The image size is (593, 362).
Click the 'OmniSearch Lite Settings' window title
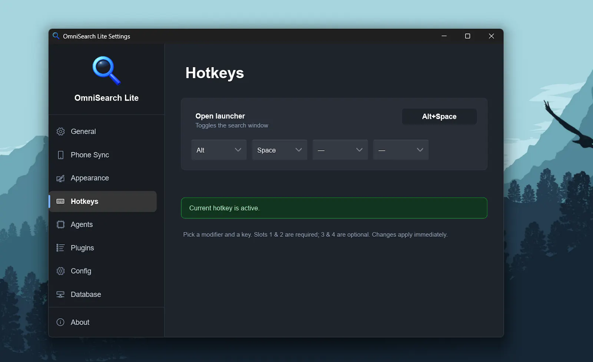pos(96,36)
